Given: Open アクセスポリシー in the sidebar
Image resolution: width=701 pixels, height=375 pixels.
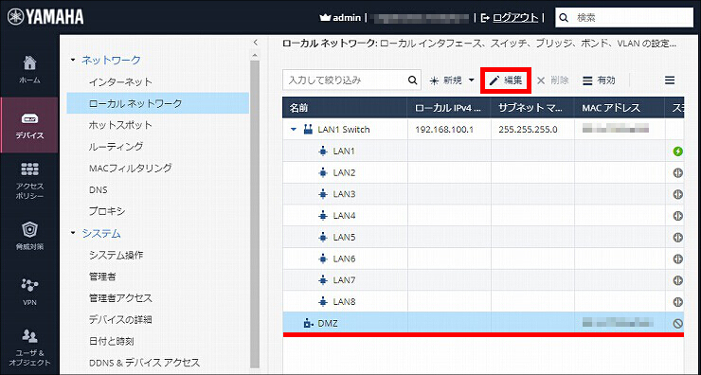Looking at the screenshot, I should coord(29,180).
